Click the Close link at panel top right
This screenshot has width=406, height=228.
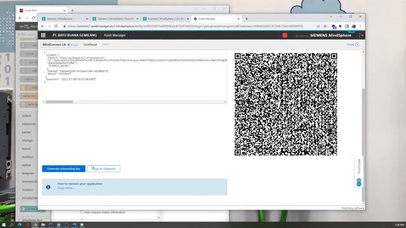[x=350, y=44]
